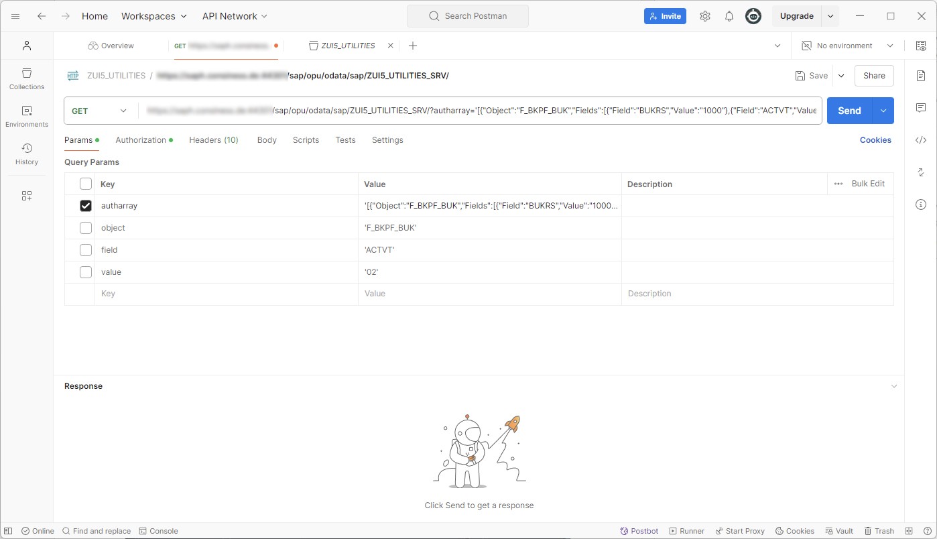The image size is (937, 539).
Task: Open History in the sidebar
Action: (x=27, y=154)
